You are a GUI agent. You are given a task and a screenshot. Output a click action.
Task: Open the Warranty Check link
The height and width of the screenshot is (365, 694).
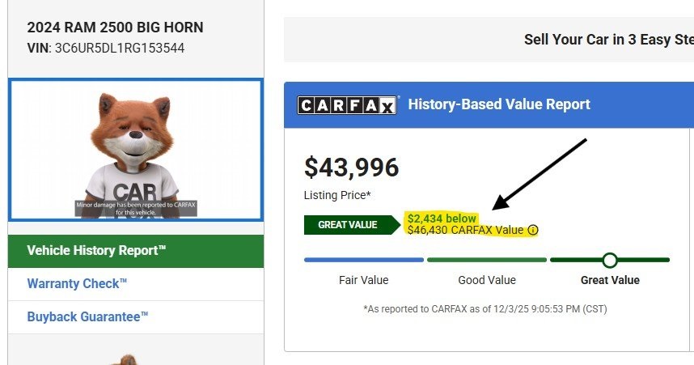(x=78, y=284)
